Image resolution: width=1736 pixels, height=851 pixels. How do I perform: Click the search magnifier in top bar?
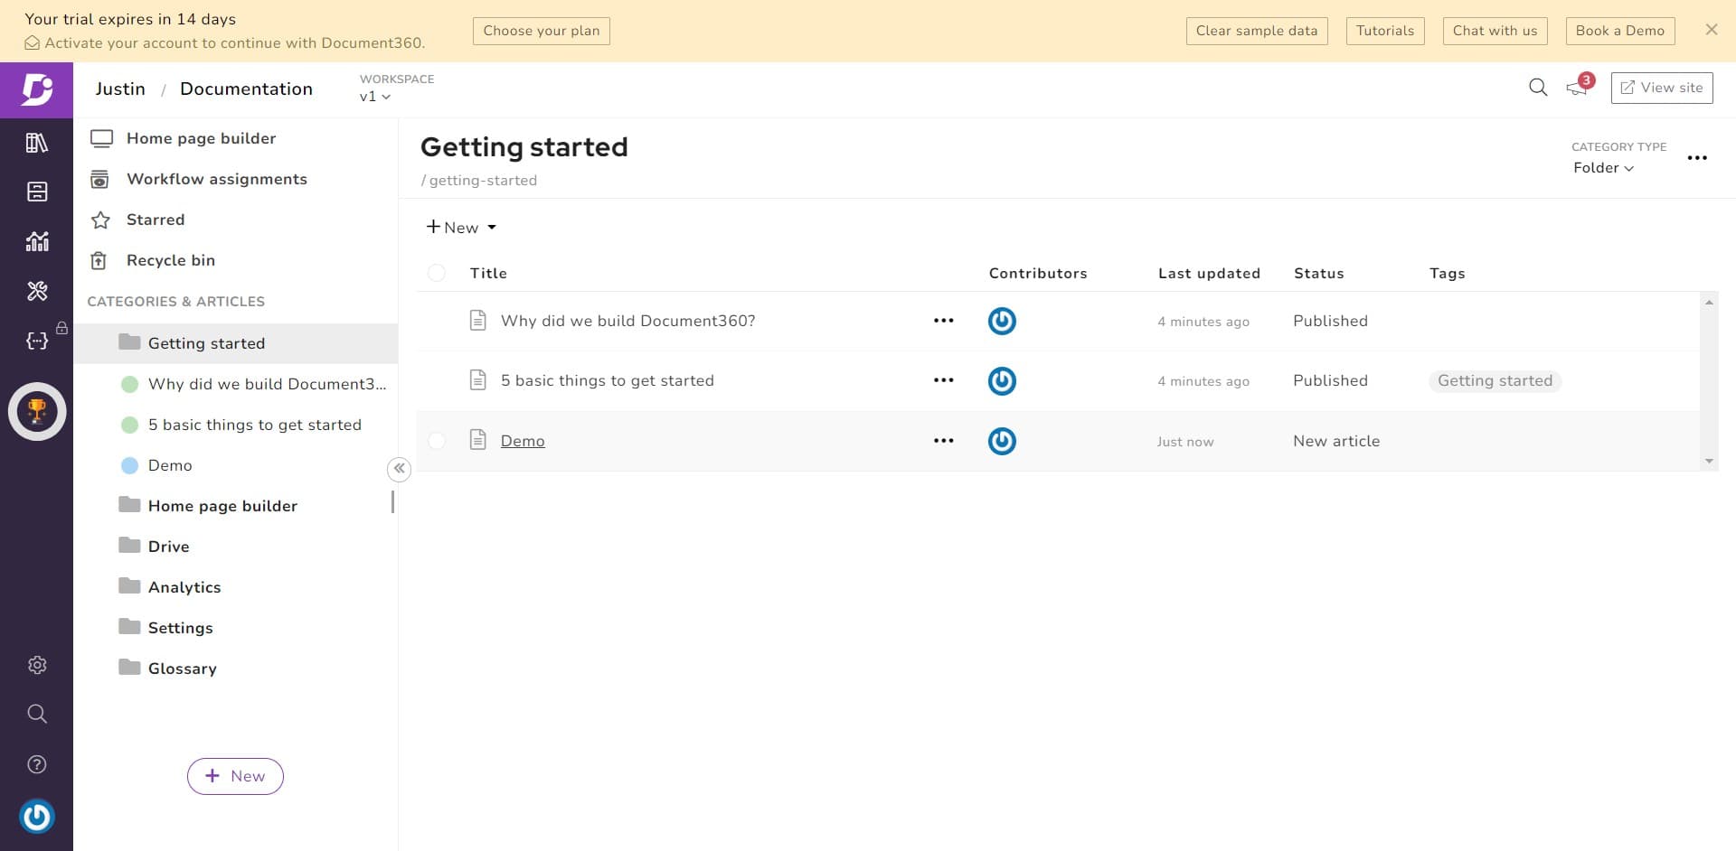click(x=1537, y=88)
